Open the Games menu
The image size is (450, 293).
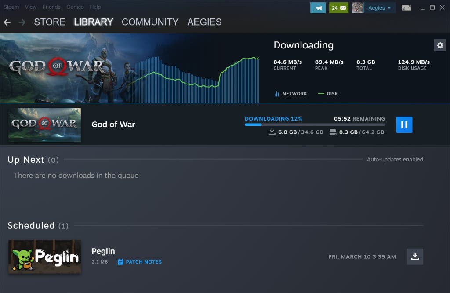tap(75, 7)
